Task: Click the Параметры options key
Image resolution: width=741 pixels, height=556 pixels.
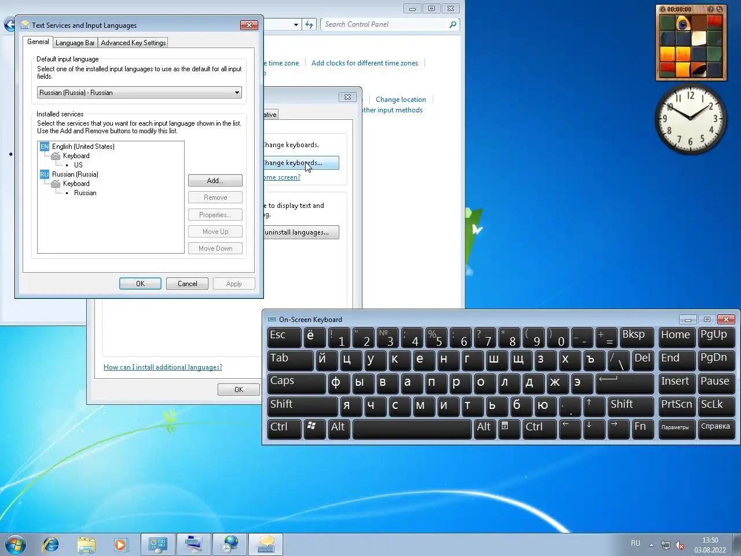Action: point(677,429)
